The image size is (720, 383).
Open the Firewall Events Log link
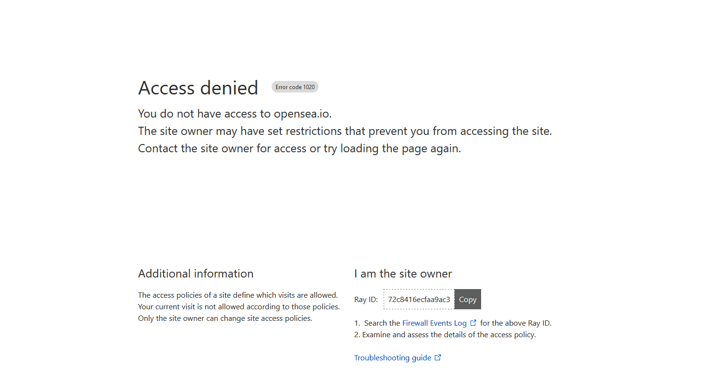[x=434, y=323]
